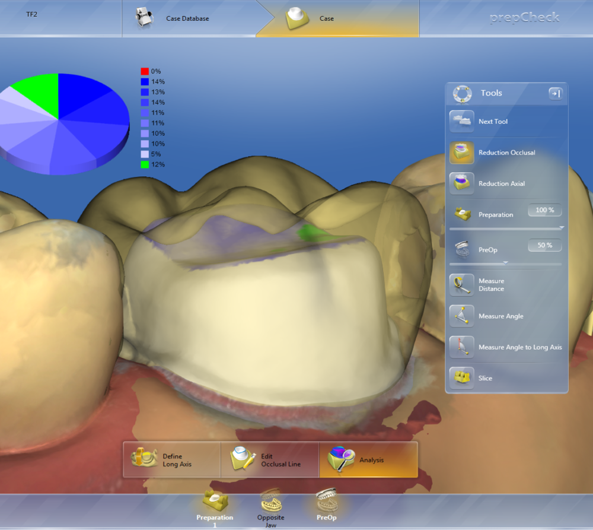Toggle Opposite Jaw model visibility
The height and width of the screenshot is (530, 593).
pos(270,509)
